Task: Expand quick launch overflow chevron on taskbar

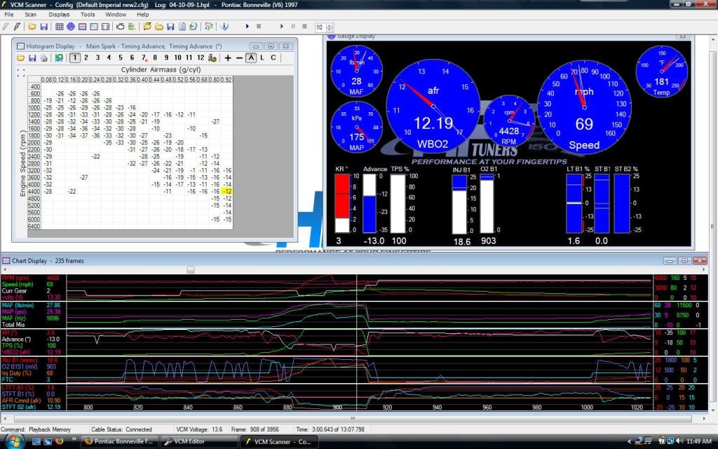Action: 74,439
